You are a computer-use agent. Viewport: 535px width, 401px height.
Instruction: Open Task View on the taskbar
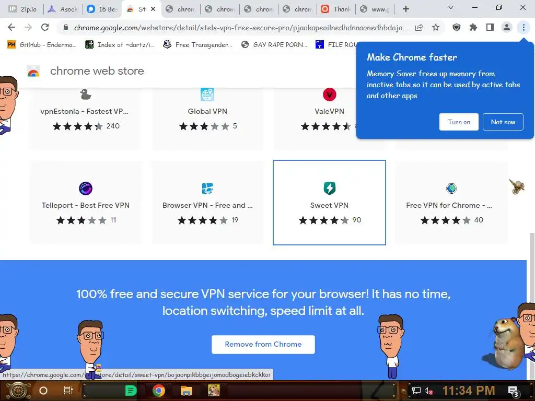pyautogui.click(x=68, y=391)
